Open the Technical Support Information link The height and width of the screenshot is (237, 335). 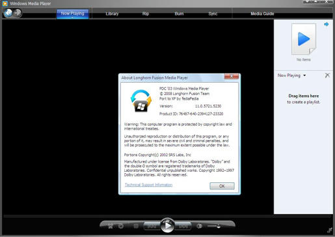(148, 185)
